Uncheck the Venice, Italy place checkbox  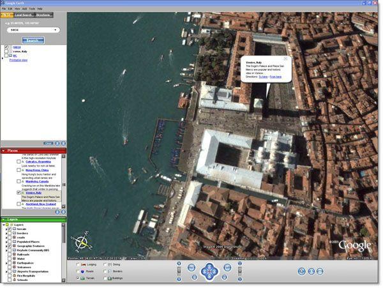point(19,193)
